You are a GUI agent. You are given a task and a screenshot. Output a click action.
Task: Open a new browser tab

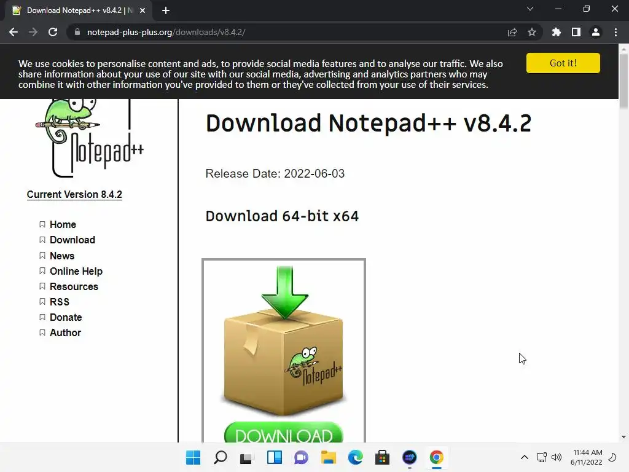166,10
